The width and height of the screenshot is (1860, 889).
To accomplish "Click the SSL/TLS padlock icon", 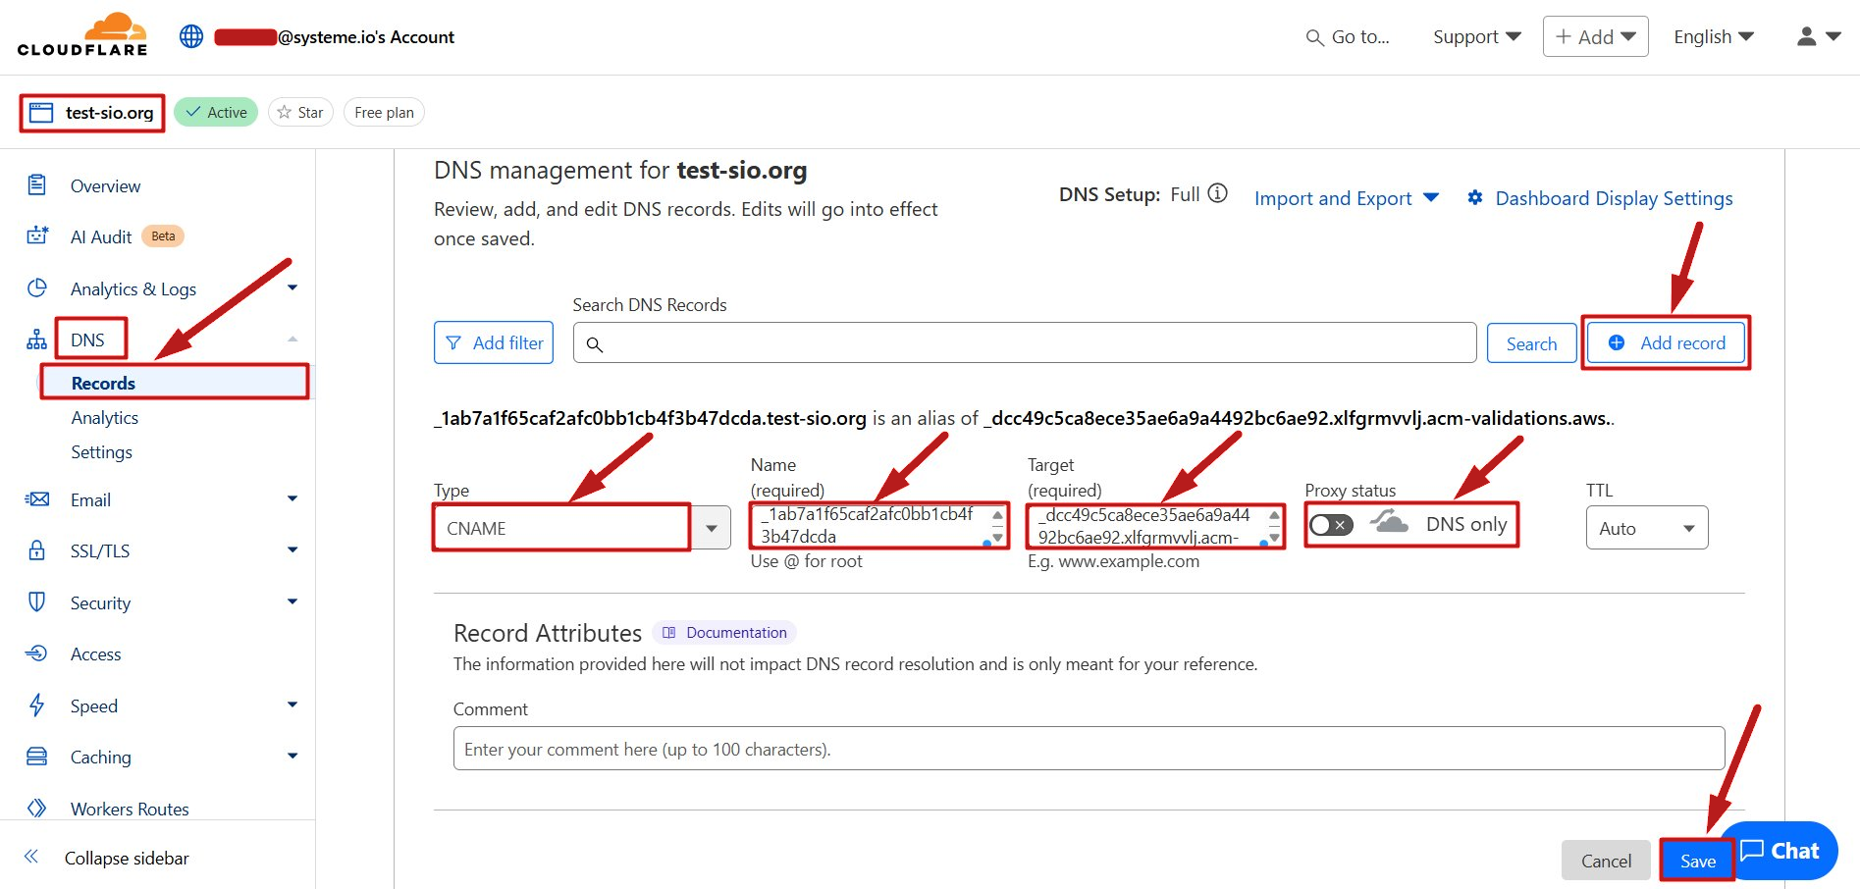I will 37,550.
